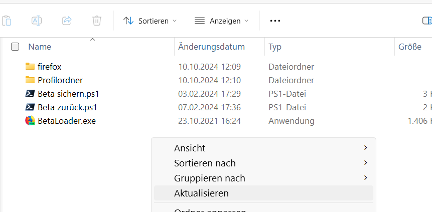Viewport: 432px width, 212px height.
Task: Open the Sortieren dropdown
Action: [150, 21]
